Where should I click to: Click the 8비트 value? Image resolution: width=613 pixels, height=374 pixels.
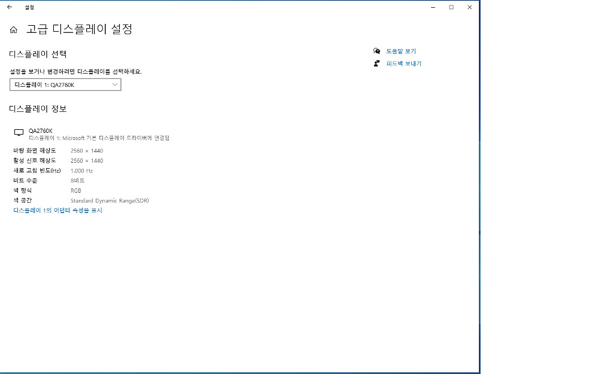tap(77, 181)
